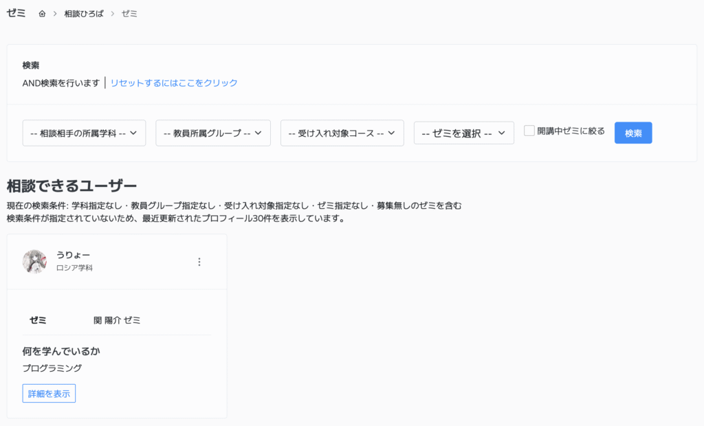Select the username うりょー on the card
Image resolution: width=704 pixels, height=426 pixels.
coord(73,256)
